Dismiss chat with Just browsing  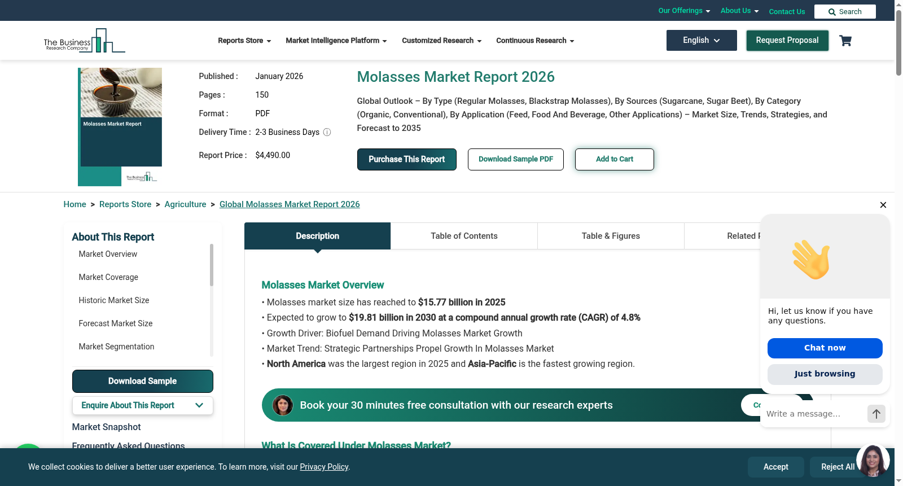pyautogui.click(x=825, y=374)
